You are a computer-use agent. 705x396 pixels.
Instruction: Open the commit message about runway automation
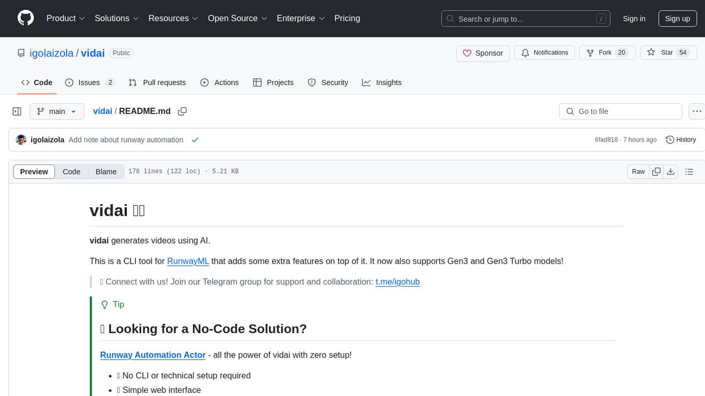point(126,140)
